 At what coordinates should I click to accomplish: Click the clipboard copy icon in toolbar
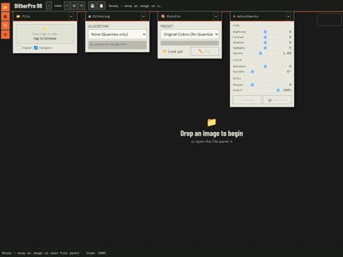(101, 6)
